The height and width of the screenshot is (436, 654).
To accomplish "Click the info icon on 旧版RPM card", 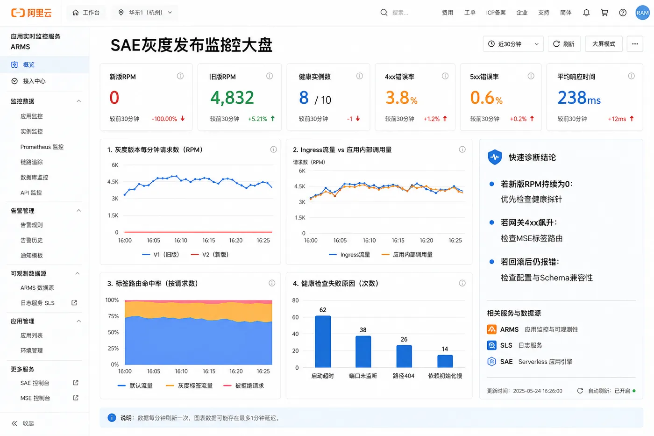I will pyautogui.click(x=270, y=76).
